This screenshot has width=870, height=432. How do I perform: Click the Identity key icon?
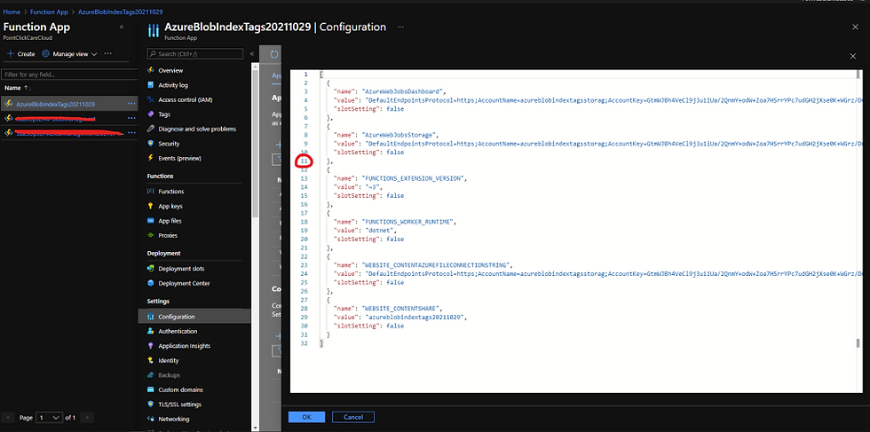coord(150,360)
